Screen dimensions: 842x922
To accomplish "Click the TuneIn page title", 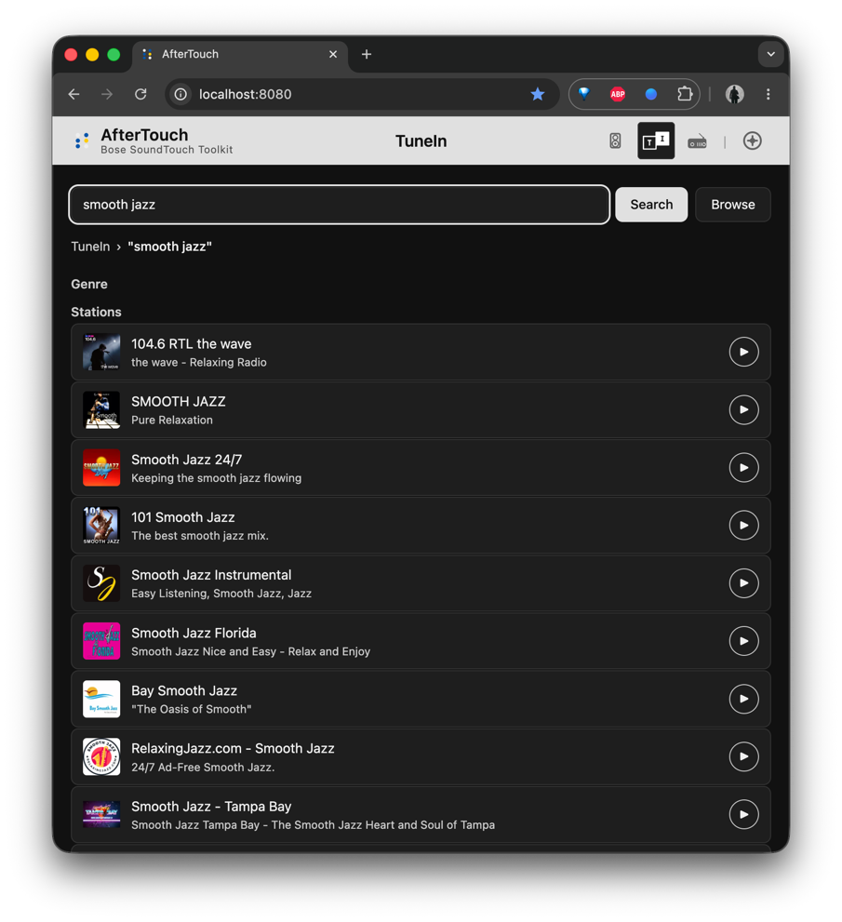I will 421,141.
